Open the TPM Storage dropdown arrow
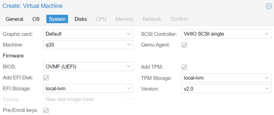The width and height of the screenshot is (274, 115). coord(267,78)
